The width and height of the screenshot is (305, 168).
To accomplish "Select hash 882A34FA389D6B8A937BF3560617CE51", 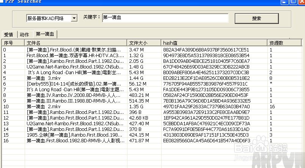I will [x=206, y=50].
